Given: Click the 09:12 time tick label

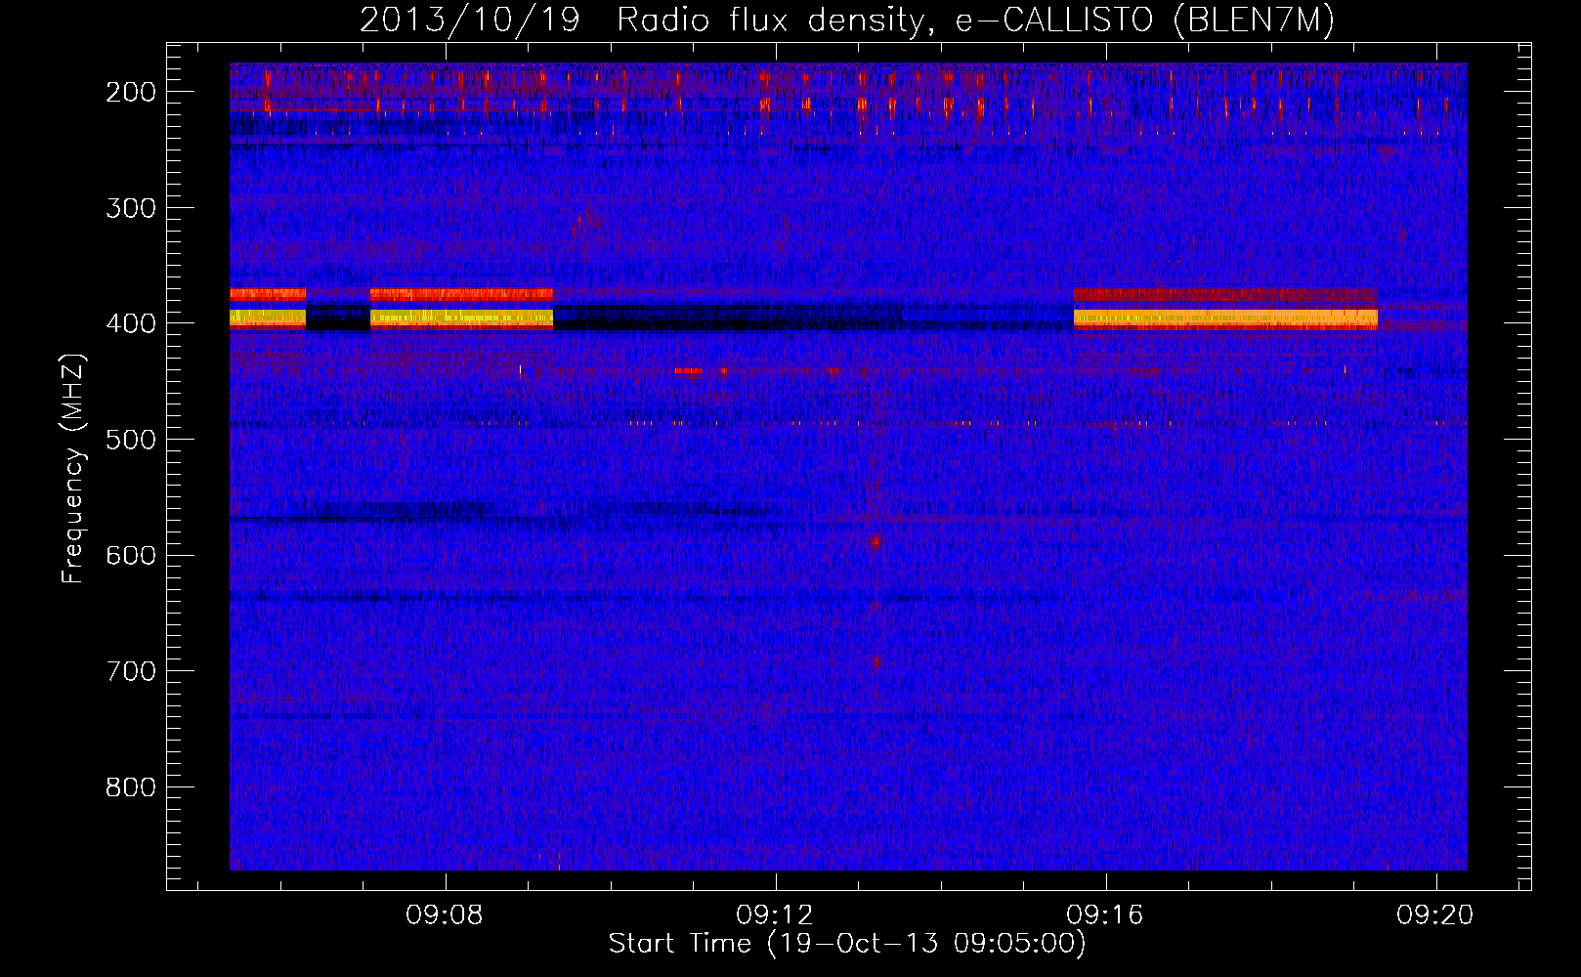Looking at the screenshot, I should [775, 915].
